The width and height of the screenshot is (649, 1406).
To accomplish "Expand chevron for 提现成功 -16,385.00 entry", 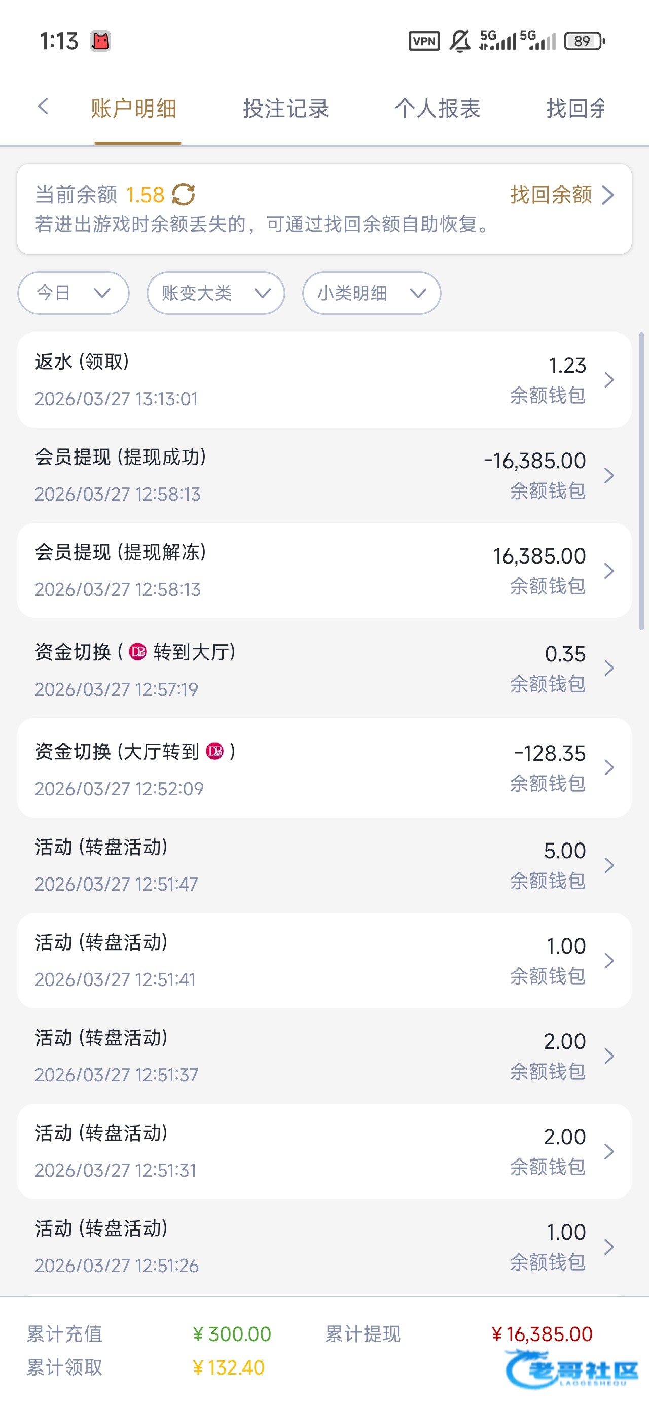I will tap(609, 475).
